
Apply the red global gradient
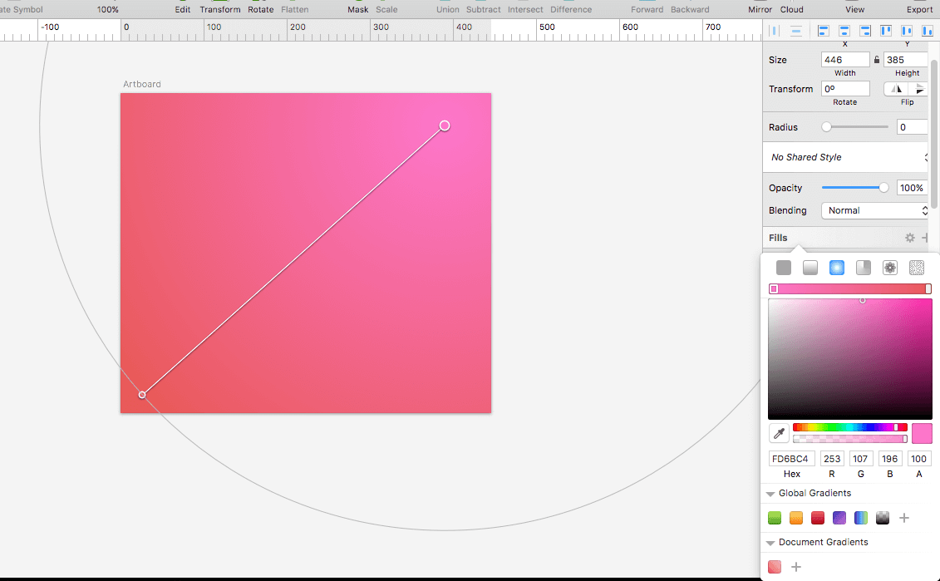pos(818,518)
